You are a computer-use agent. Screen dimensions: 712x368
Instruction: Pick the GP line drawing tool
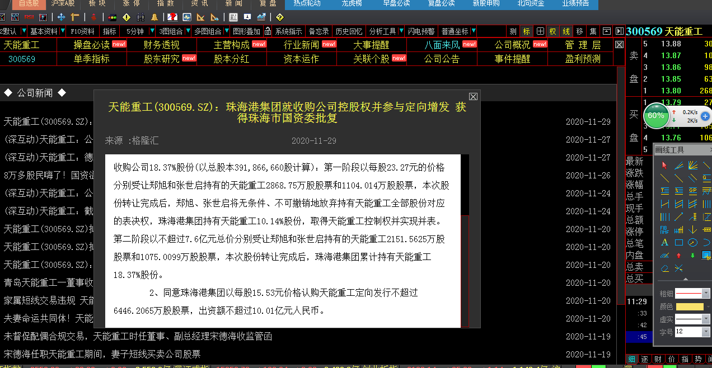click(x=693, y=190)
